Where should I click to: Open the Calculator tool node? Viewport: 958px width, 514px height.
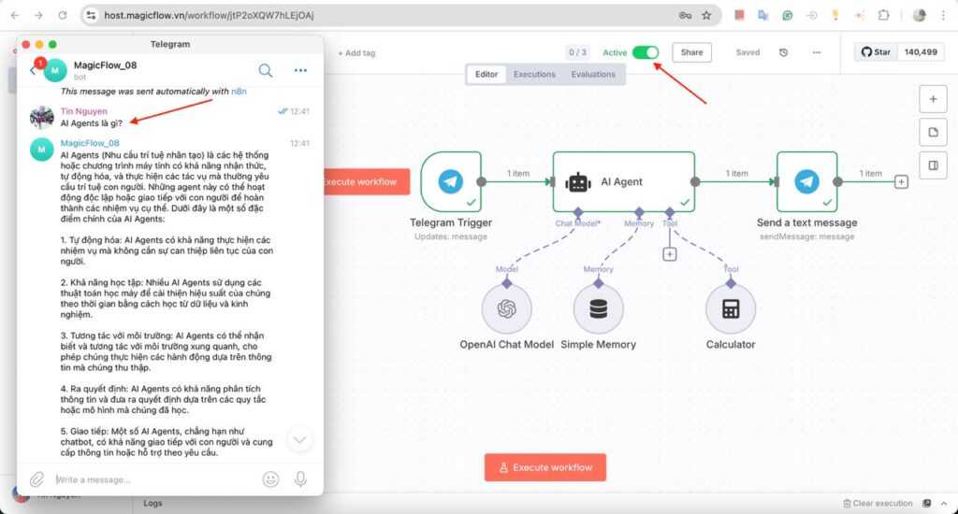tap(731, 309)
